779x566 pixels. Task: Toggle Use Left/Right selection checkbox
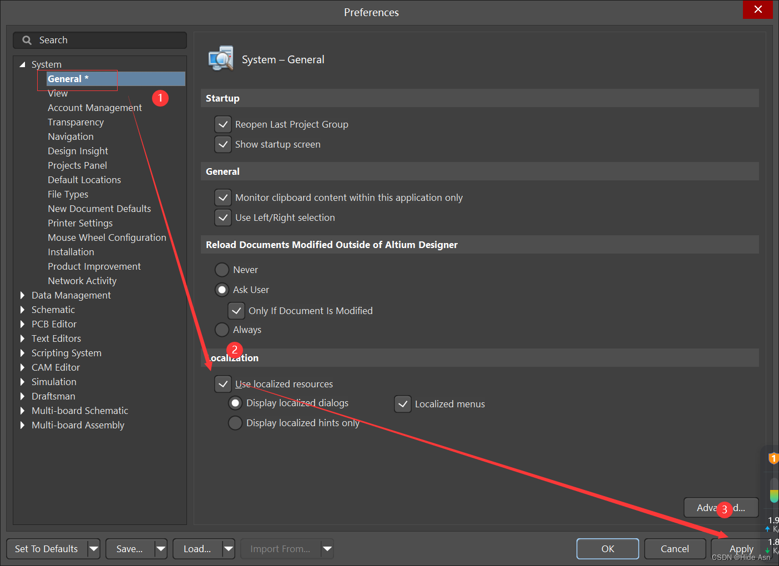pos(223,218)
